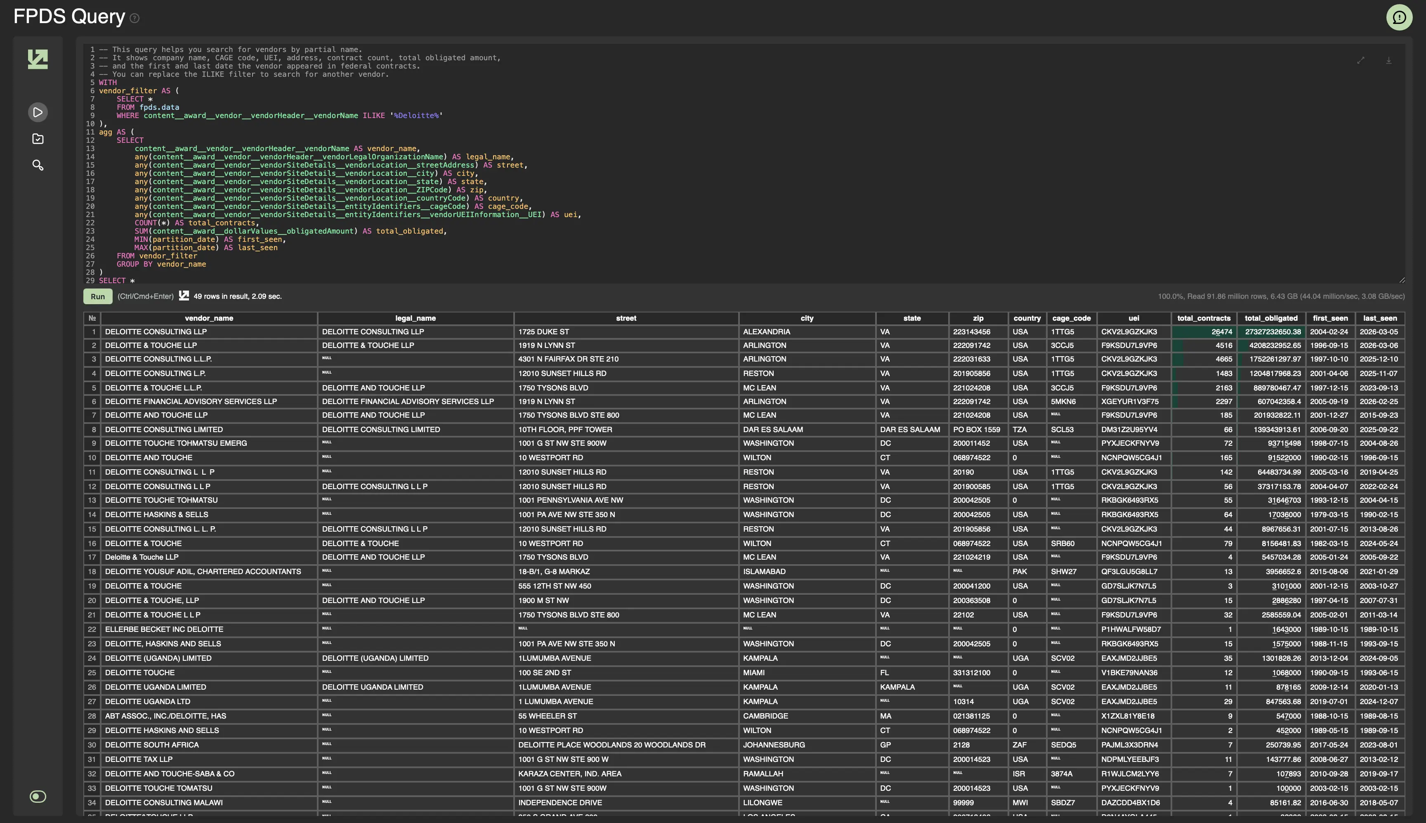Viewport: 1426px width, 823px height.
Task: Click the MIAMI city cell in row 25
Action: 807,673
